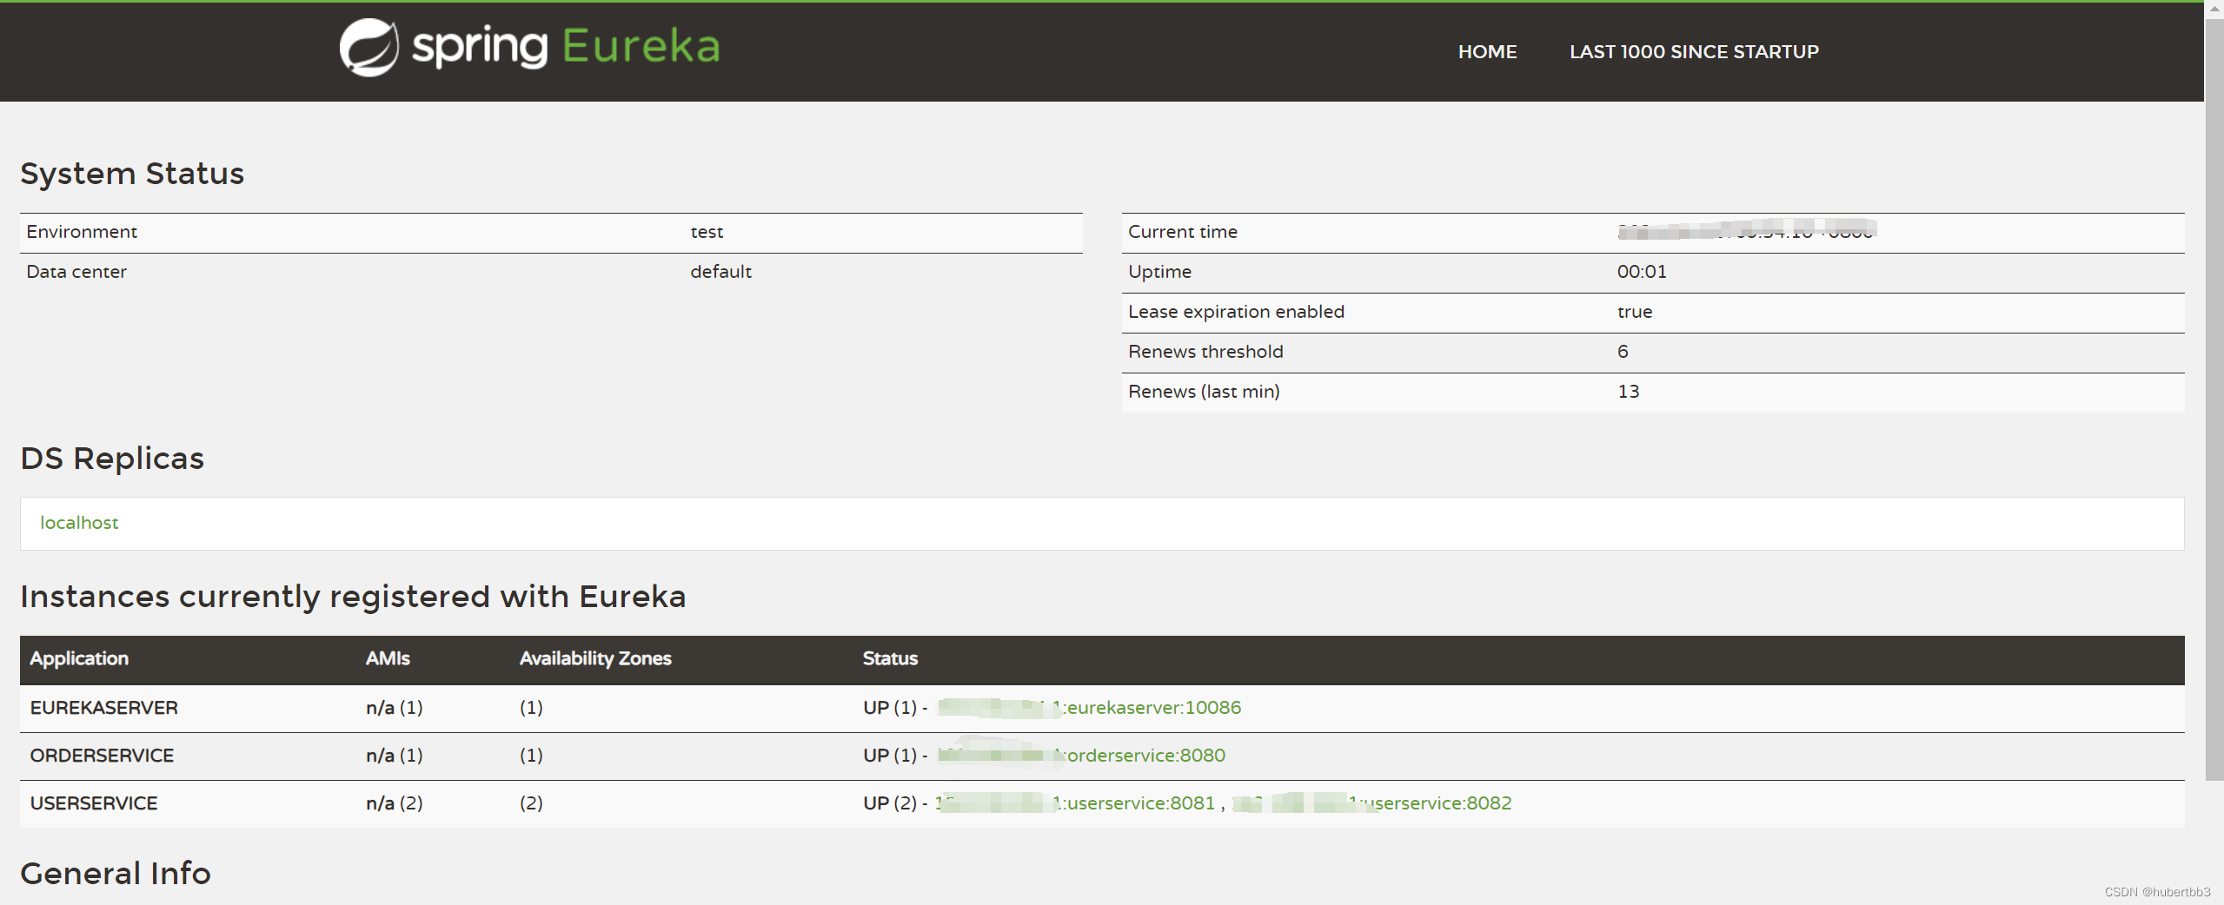
Task: Click the Status column header
Action: coord(890,659)
